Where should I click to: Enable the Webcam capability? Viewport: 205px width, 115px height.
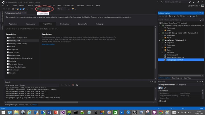[8, 73]
